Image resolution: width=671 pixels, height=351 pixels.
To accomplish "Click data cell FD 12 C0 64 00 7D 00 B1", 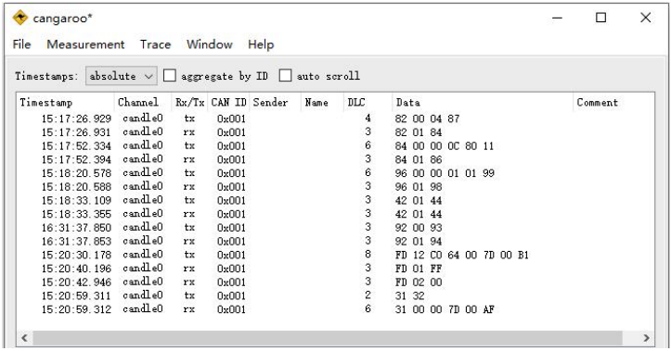I will click(462, 255).
